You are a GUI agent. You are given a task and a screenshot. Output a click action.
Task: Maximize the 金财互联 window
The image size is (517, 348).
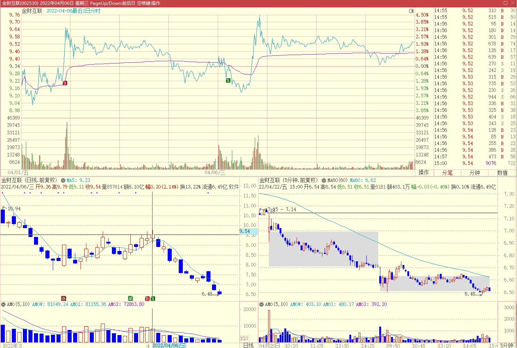(x=506, y=3)
